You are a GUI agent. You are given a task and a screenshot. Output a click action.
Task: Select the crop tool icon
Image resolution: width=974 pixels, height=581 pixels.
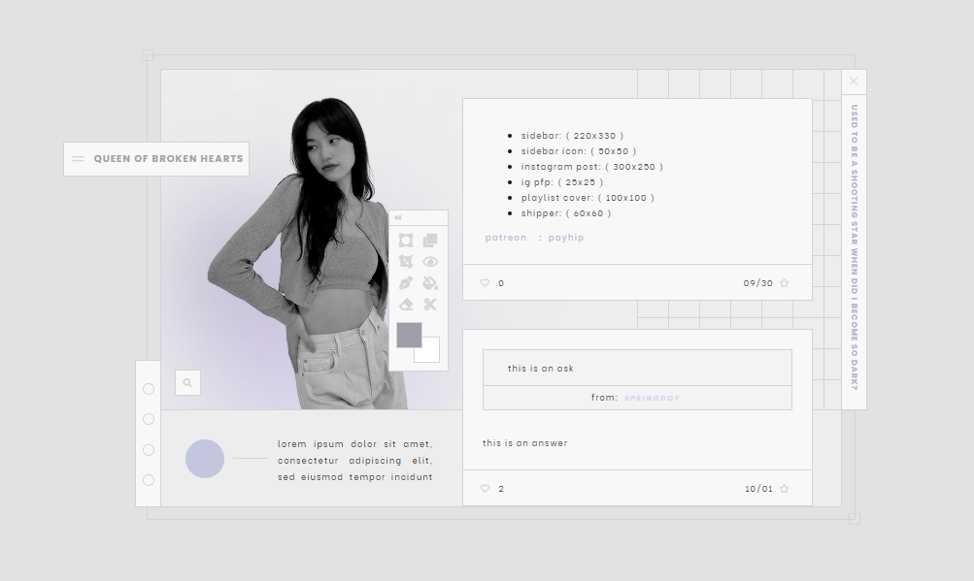click(406, 262)
